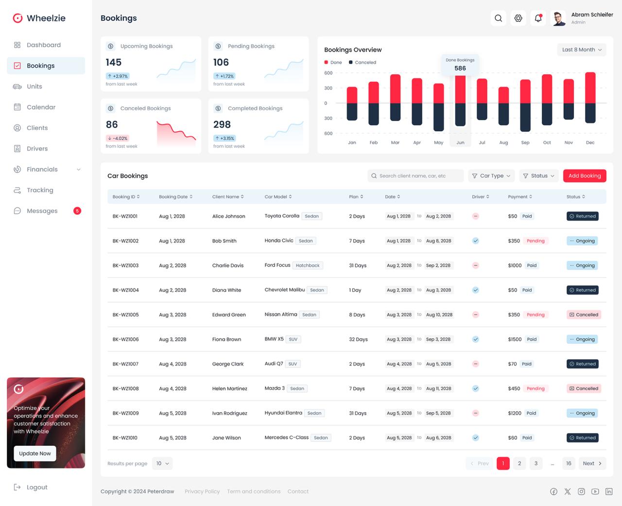Click the Facebook icon in footer
Viewport: 622px width, 506px height.
(x=553, y=491)
